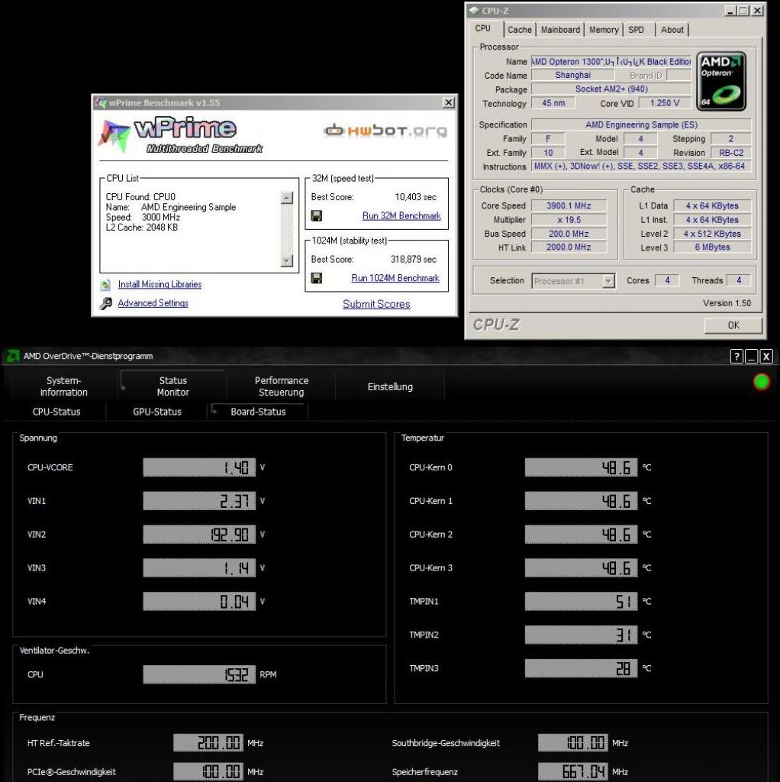Click the Southbridge-Geschwindigkeit readout
This screenshot has height=782, width=780.
click(x=573, y=742)
